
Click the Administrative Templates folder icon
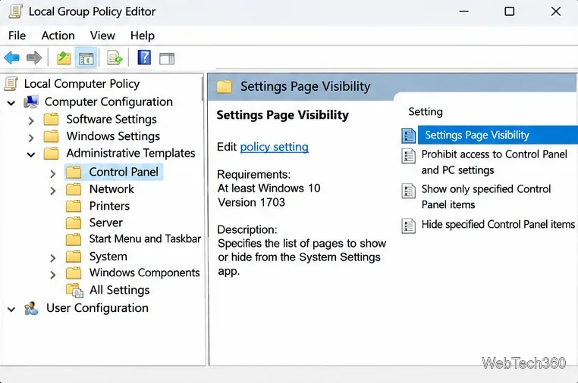51,153
